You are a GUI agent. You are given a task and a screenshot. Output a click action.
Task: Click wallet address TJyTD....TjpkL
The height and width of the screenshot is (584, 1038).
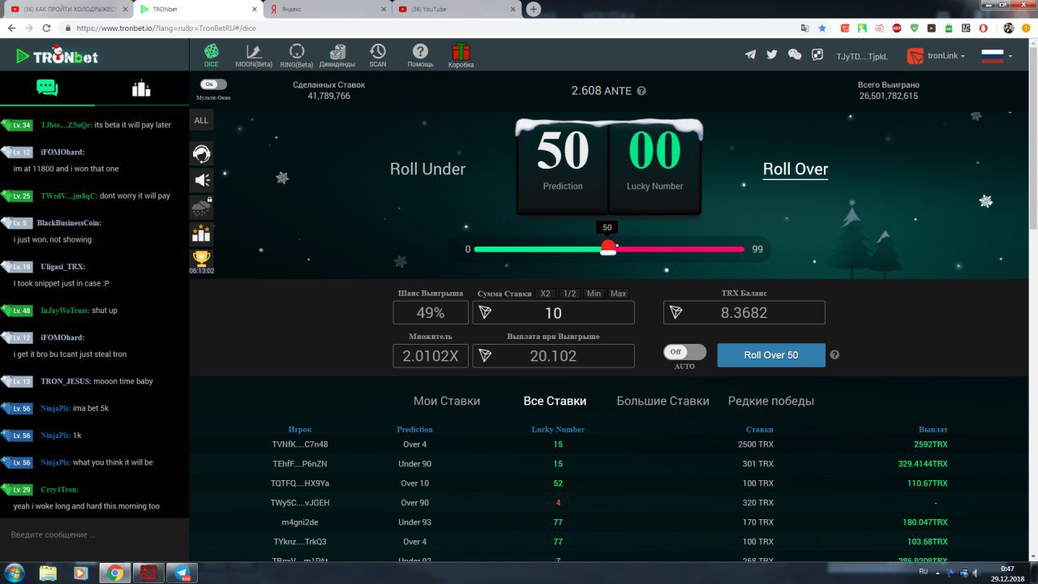862,57
